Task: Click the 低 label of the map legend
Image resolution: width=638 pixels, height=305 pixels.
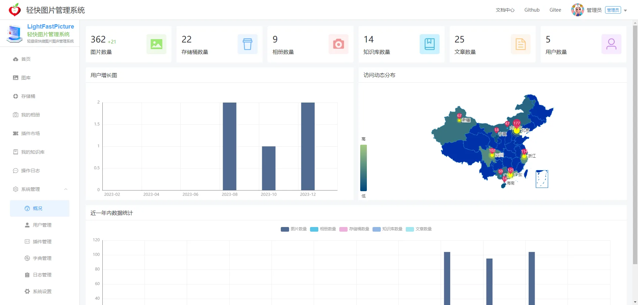Action: (364, 196)
